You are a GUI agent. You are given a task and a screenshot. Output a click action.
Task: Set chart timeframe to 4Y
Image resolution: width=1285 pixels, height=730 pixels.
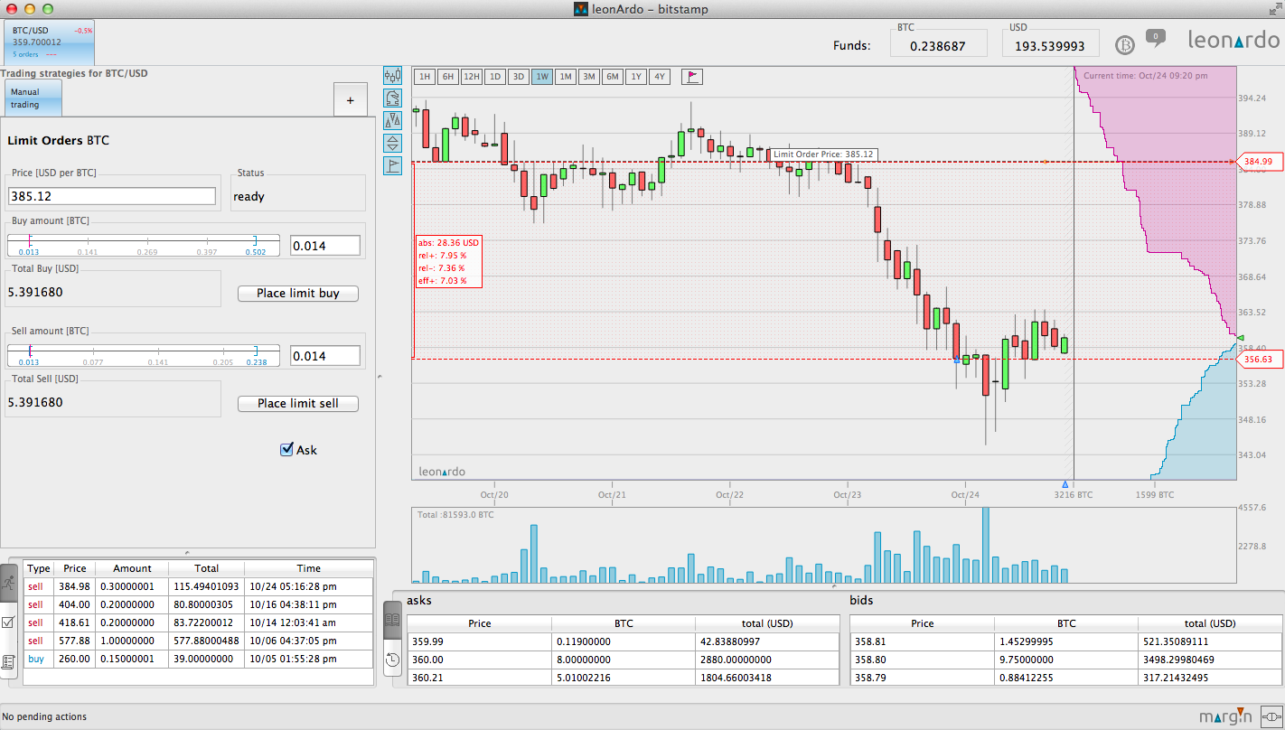[x=659, y=77]
